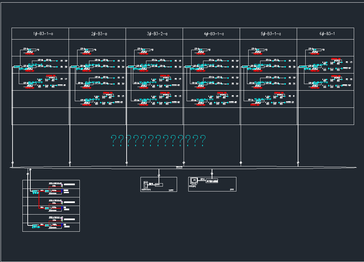364x262 pixels.
Task: Click the circle node above the PC box
Action: click(x=212, y=173)
